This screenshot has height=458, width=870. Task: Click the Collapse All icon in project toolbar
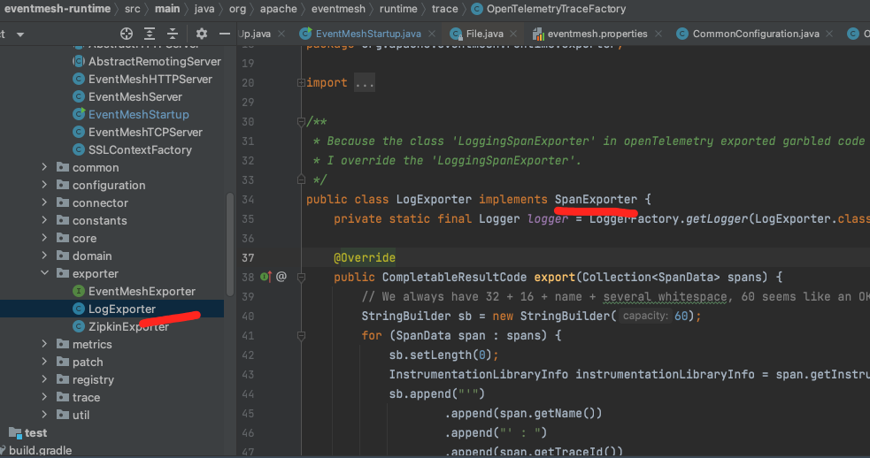pyautogui.click(x=173, y=34)
